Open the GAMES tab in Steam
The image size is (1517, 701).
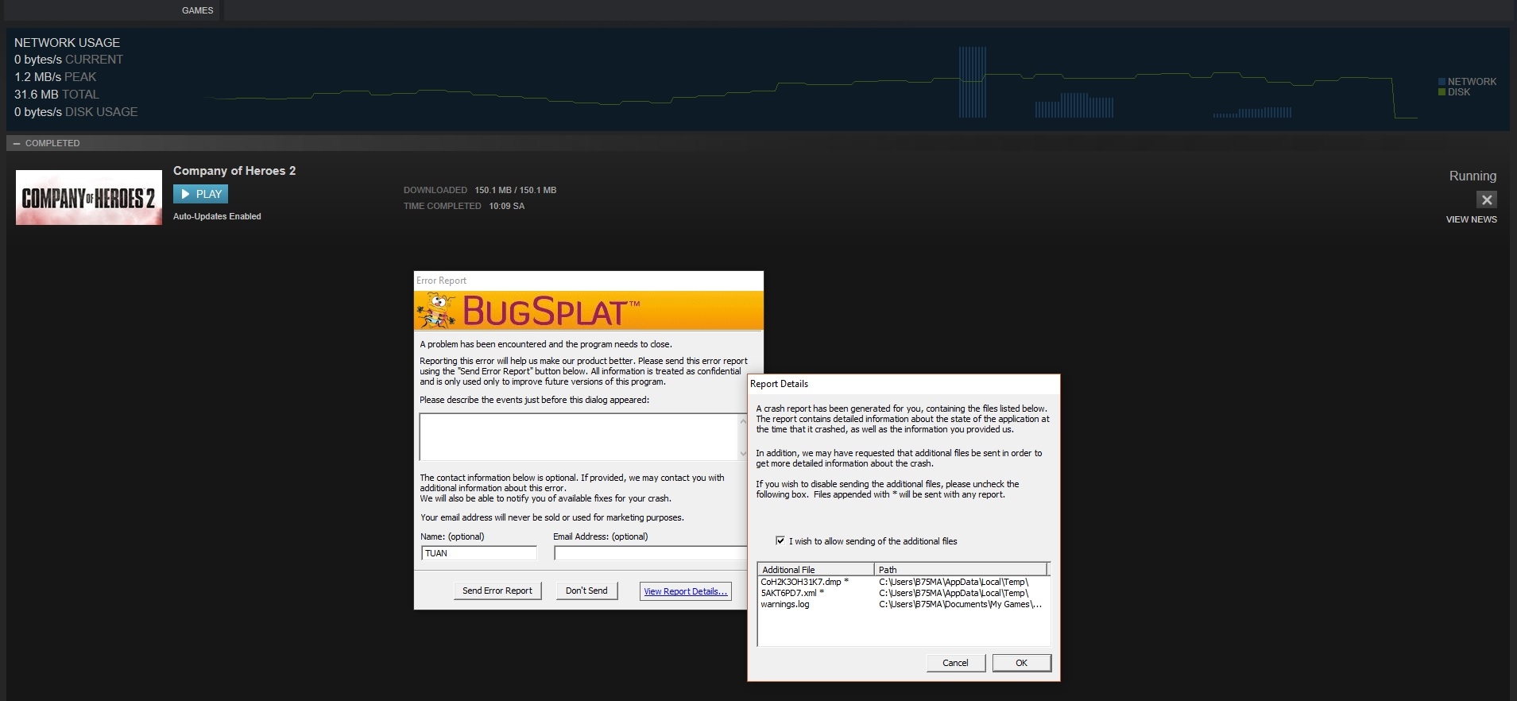[x=197, y=10]
